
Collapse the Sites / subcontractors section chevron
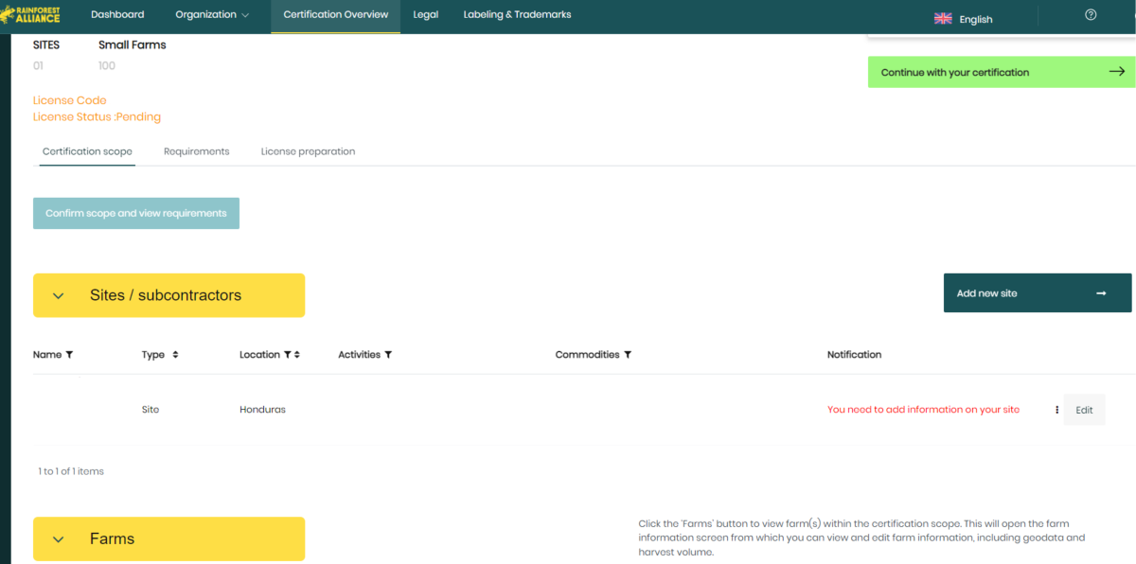point(58,296)
